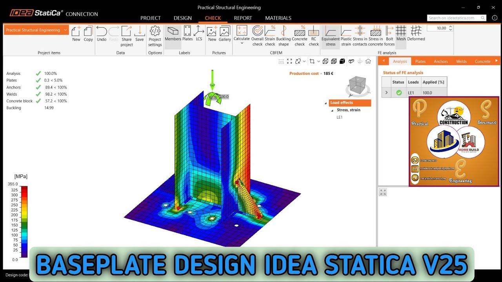
Task: Switch to wireframe cube view mode
Action: [326, 61]
